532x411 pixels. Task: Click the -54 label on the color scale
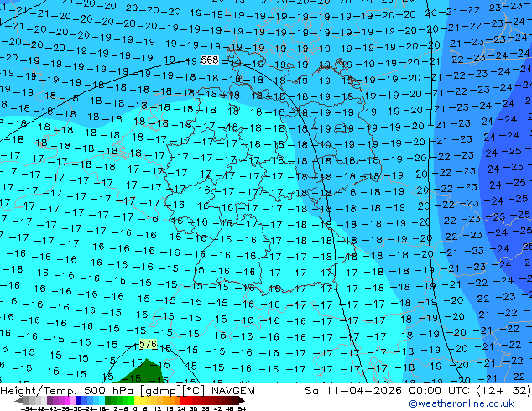27,408
